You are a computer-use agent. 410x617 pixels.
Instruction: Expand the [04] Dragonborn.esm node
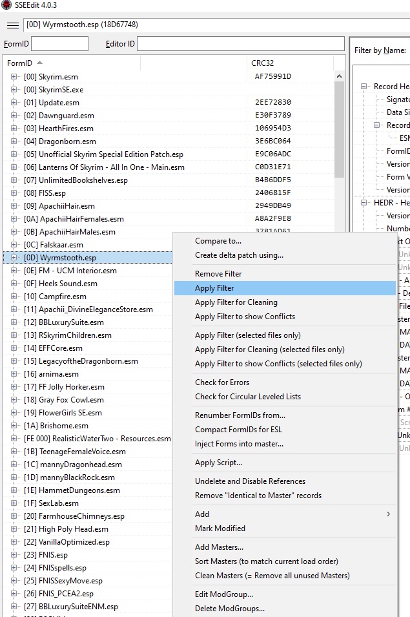[x=14, y=141]
